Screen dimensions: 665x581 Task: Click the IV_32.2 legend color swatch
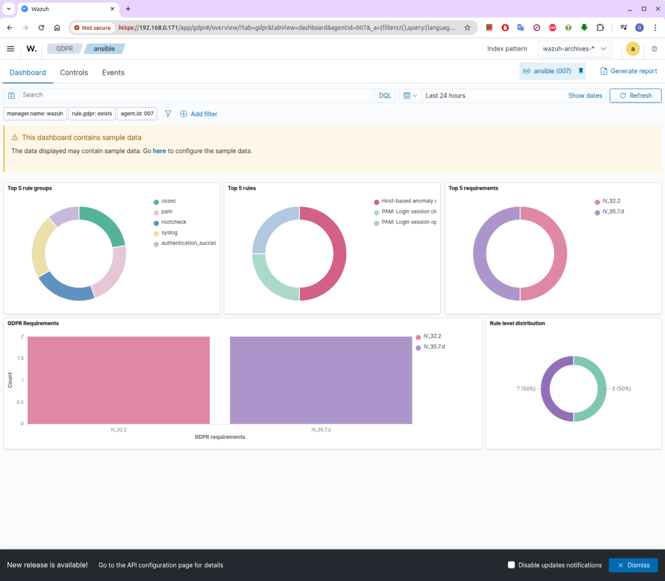(x=597, y=202)
